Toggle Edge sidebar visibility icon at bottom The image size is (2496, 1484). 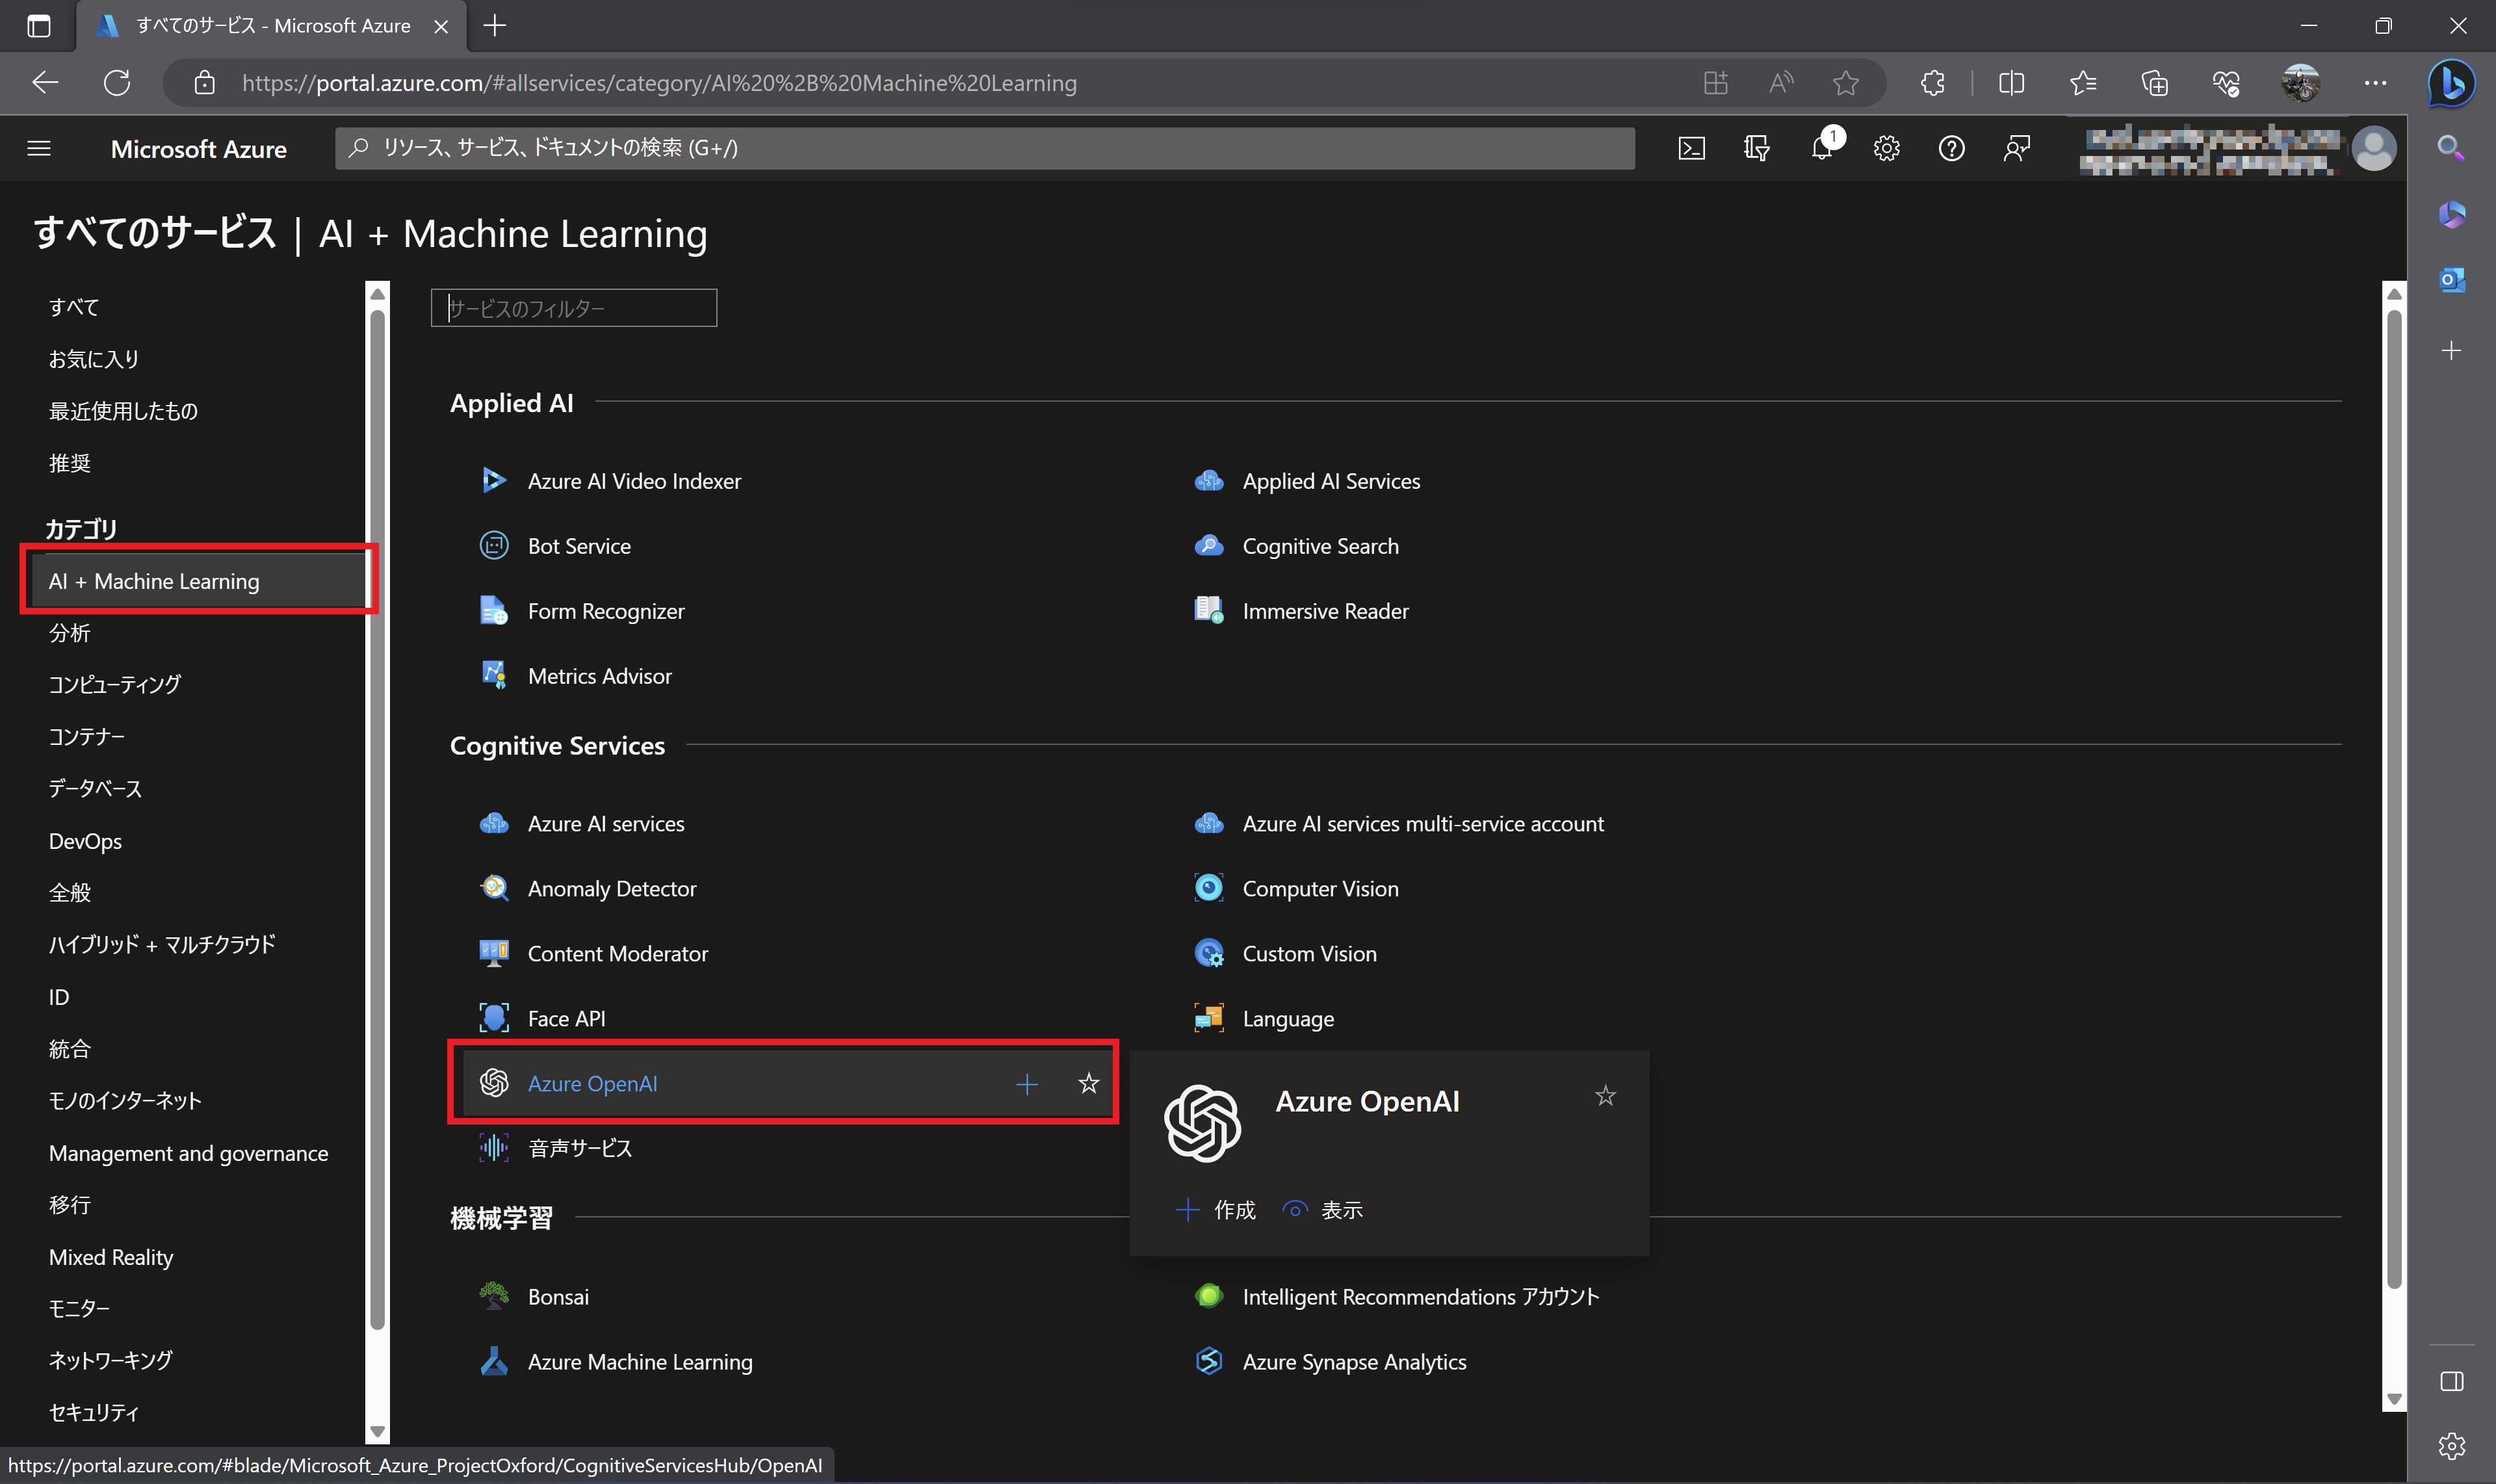click(x=2451, y=1381)
